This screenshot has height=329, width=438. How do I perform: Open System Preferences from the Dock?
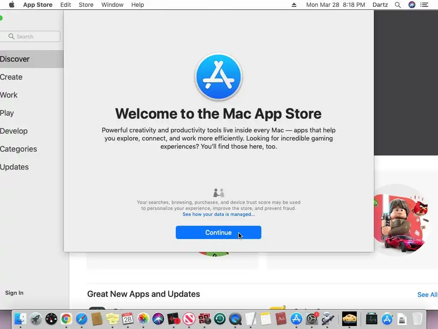312,319
